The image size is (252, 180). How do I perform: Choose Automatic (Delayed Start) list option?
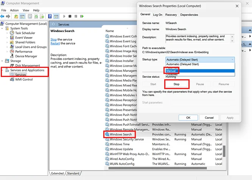click(200, 64)
